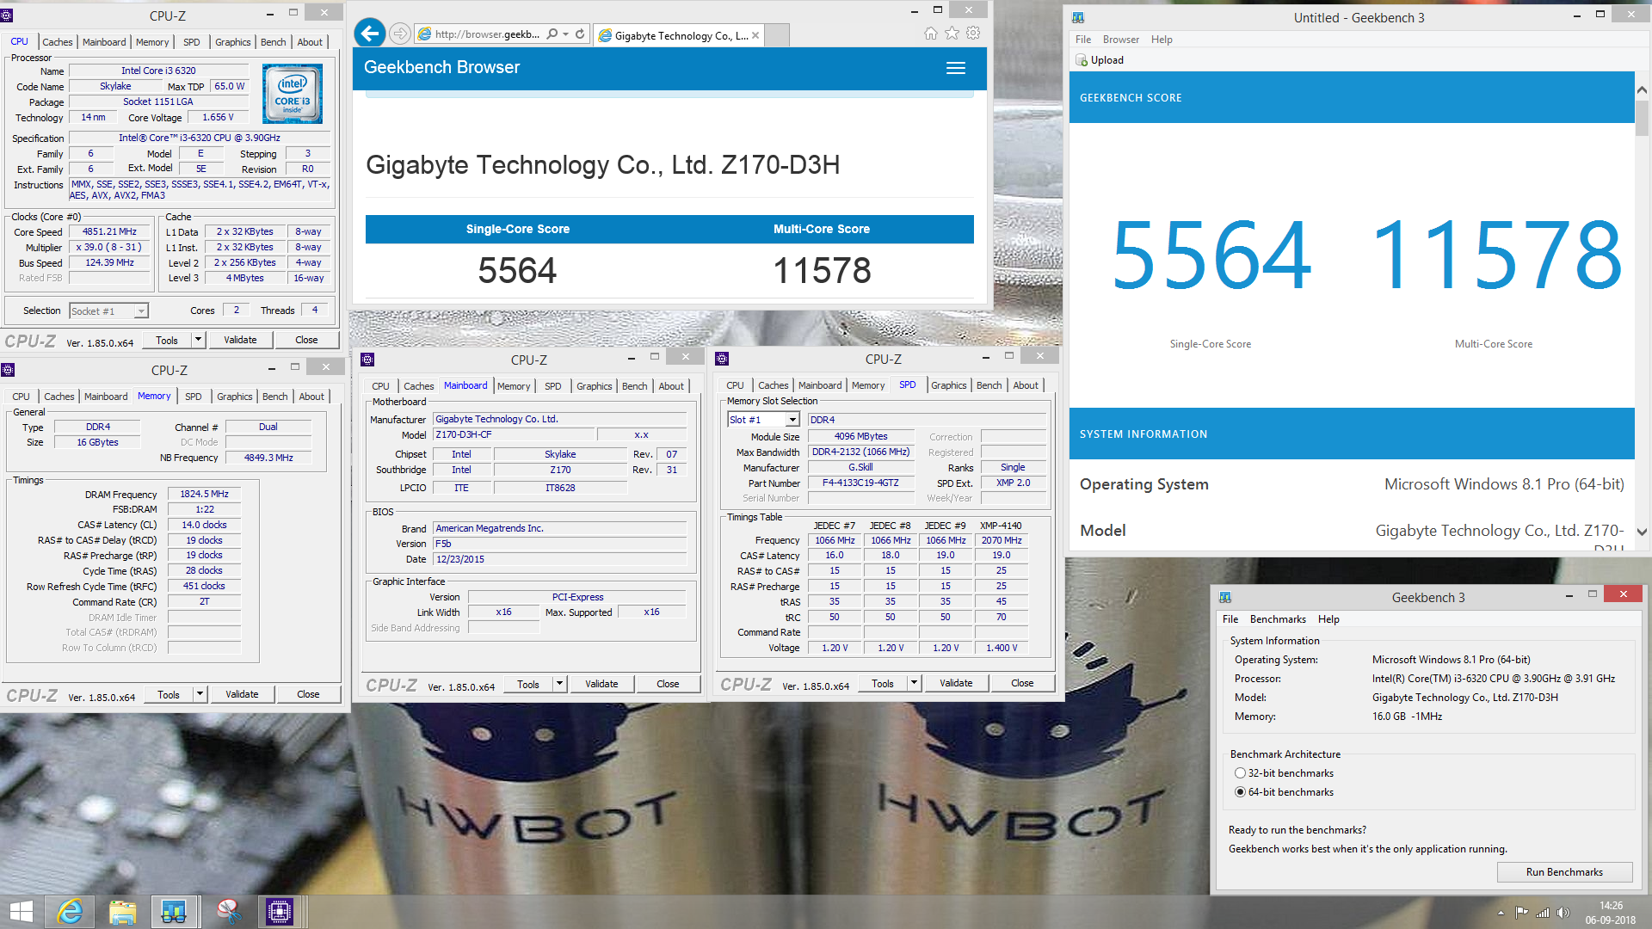Click the browser address URL field
The image size is (1652, 929).
(x=489, y=34)
